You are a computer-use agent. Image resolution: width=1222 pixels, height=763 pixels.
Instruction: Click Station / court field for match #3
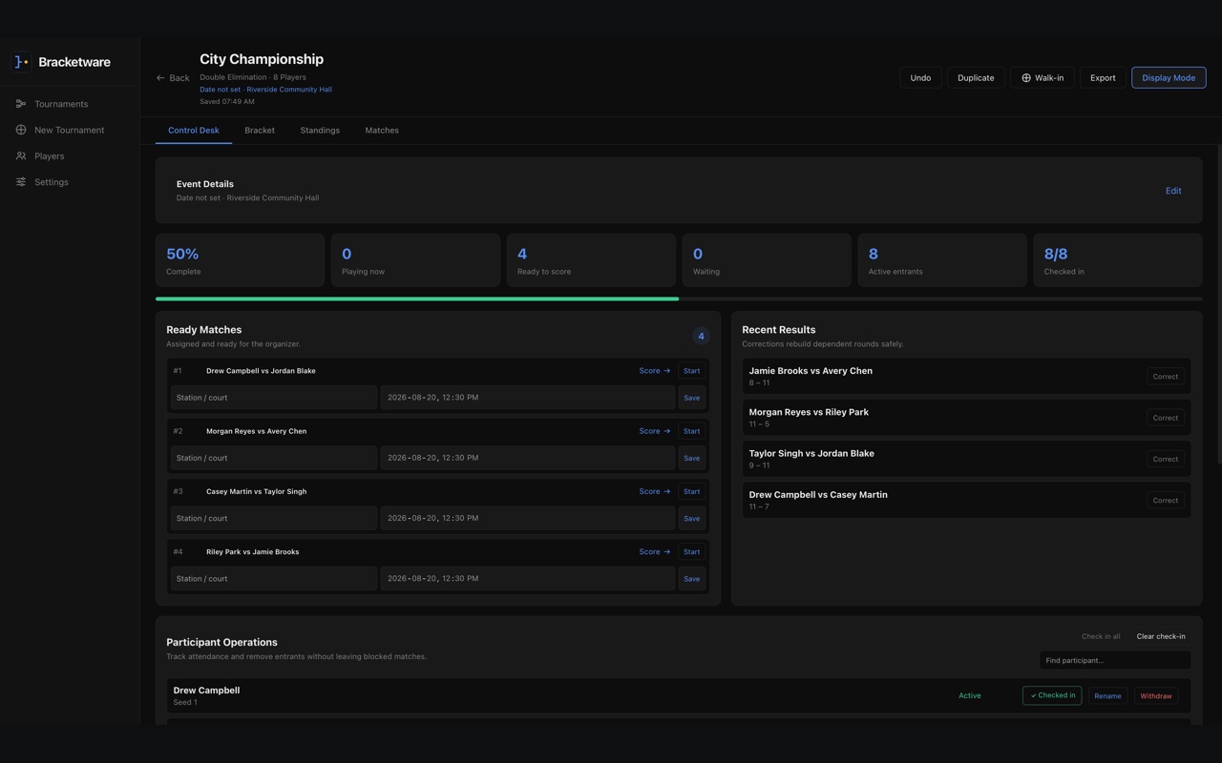point(274,518)
